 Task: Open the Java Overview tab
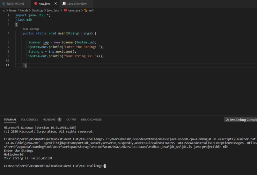point(77,4)
